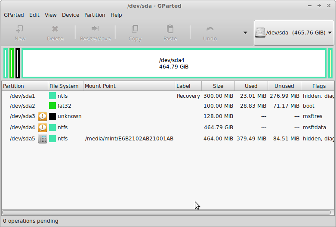Image resolution: width=336 pixels, height=227 pixels.
Task: Click the boot flag cell
Action: coord(308,106)
